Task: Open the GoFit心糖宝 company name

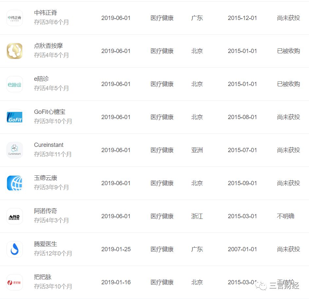Action: point(50,112)
